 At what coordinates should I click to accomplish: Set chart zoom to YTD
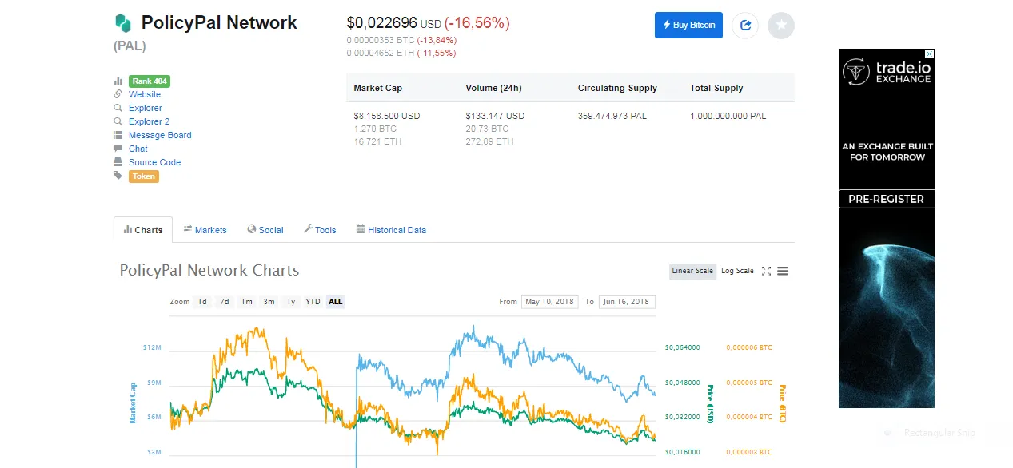313,302
